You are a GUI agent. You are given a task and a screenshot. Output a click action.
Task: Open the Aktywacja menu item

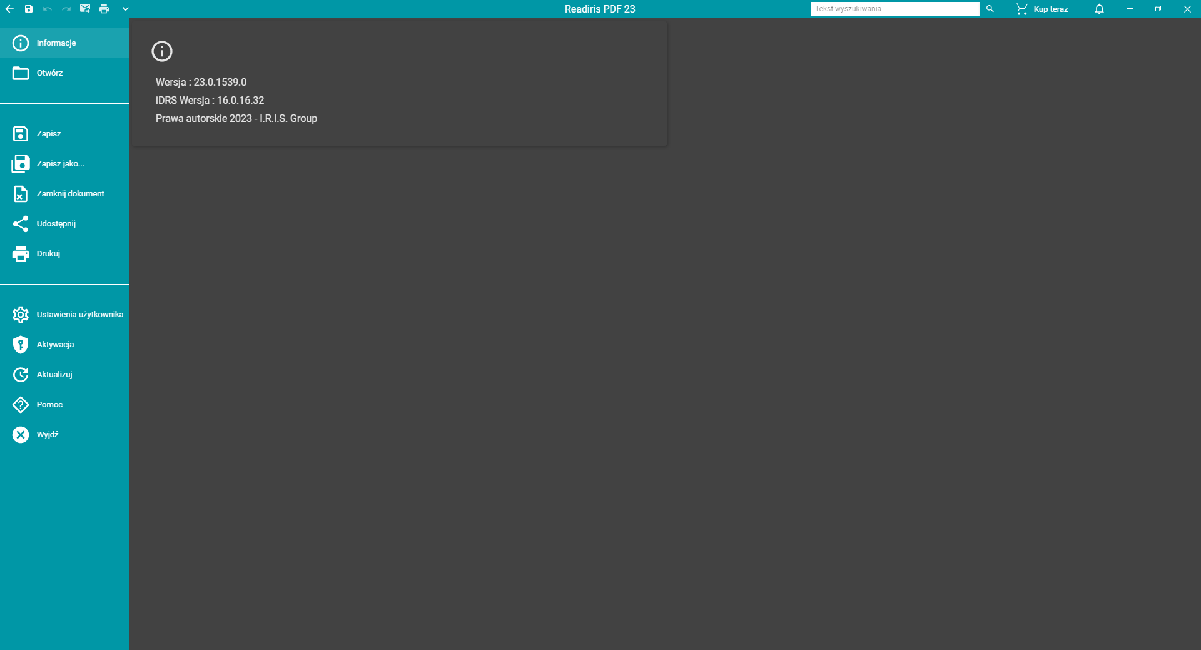click(64, 345)
